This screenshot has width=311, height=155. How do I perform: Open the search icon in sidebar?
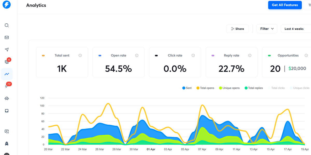[x=7, y=25]
